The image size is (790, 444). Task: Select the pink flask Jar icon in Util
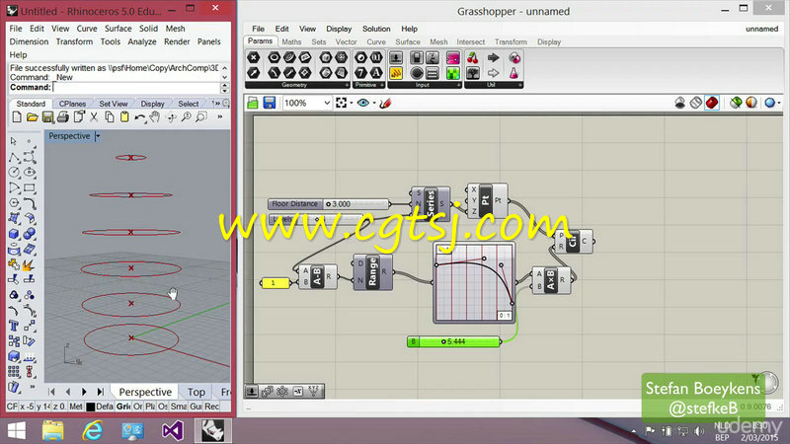coord(513,73)
